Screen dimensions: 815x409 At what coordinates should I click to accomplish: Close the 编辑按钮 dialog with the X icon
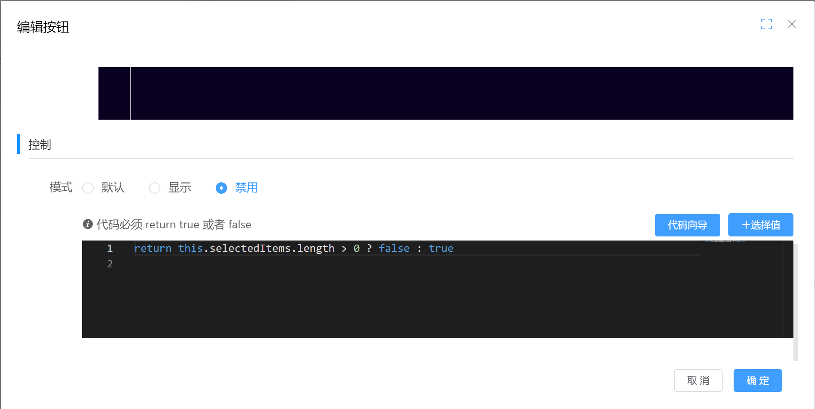coord(791,24)
